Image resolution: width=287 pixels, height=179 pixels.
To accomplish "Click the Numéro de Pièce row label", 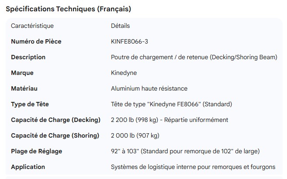I will [x=36, y=41].
